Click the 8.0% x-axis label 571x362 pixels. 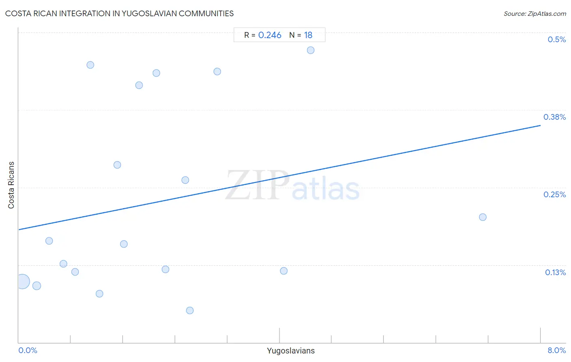pos(556,350)
